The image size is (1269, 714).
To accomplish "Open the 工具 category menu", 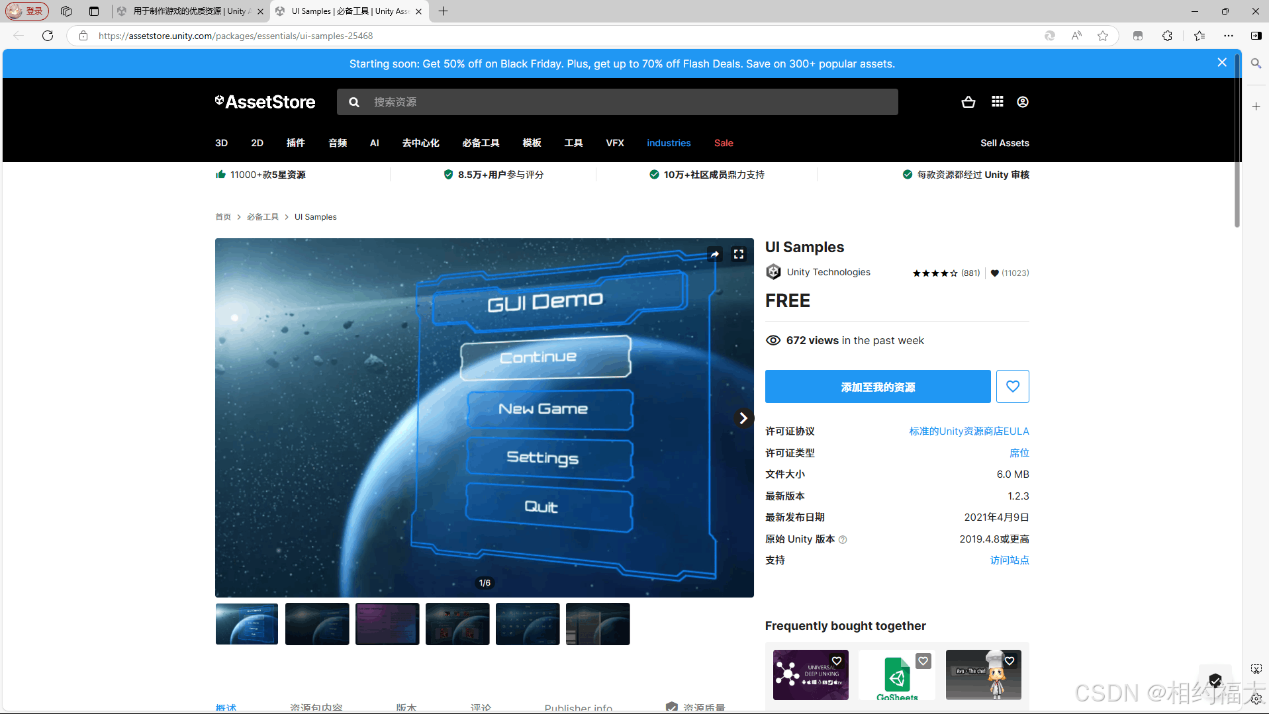I will (573, 143).
